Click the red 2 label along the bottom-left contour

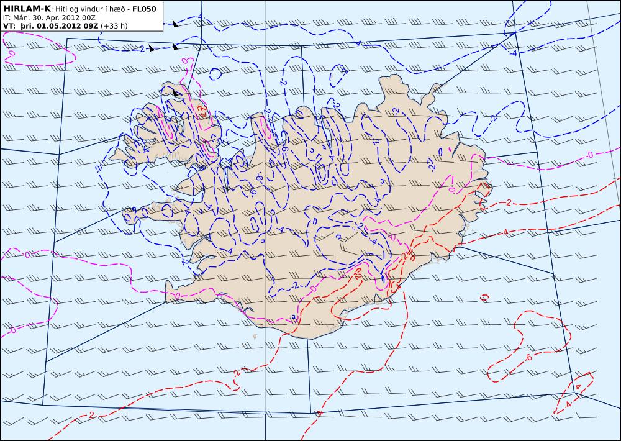(91, 415)
